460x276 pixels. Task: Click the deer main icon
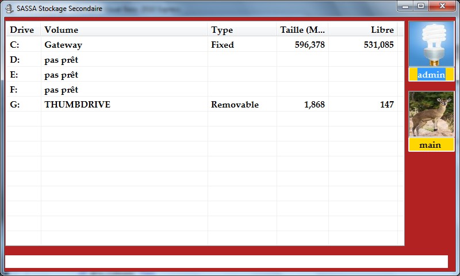[x=431, y=114]
